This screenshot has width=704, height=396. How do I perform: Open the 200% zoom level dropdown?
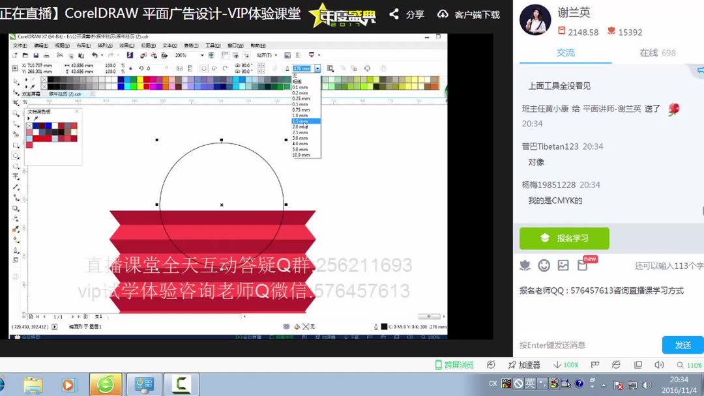(x=201, y=55)
